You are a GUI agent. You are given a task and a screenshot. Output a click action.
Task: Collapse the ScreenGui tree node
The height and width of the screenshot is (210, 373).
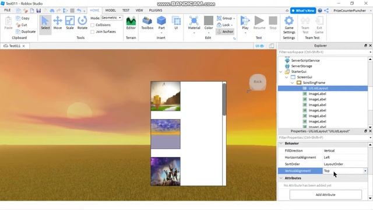286,77
